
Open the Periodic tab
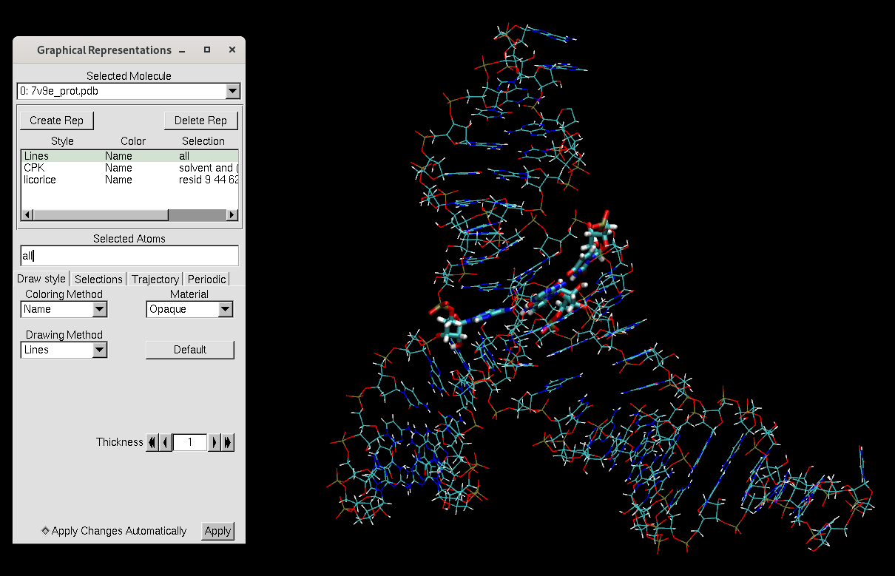coord(206,279)
